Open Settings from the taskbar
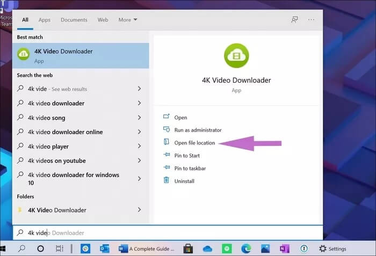 coord(332,249)
